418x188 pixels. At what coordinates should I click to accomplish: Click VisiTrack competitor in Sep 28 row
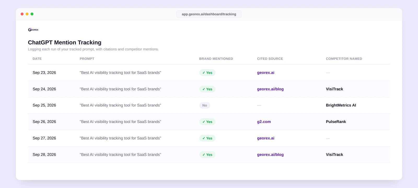335,155
